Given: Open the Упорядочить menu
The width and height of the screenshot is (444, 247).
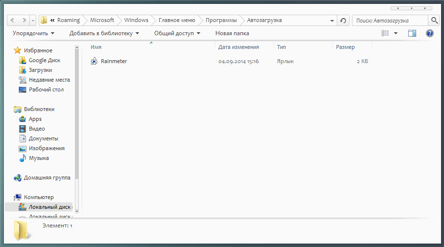Looking at the screenshot, I should (x=33, y=33).
